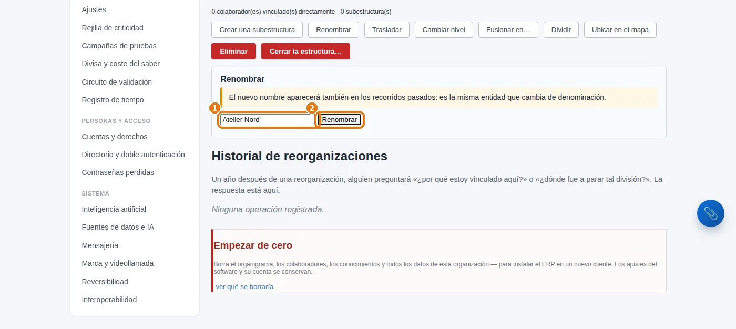Click the Trasladar button

click(x=387, y=29)
